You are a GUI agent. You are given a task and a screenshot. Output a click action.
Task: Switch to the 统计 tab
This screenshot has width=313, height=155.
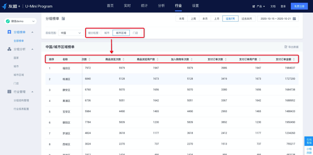pyautogui.click(x=144, y=6)
